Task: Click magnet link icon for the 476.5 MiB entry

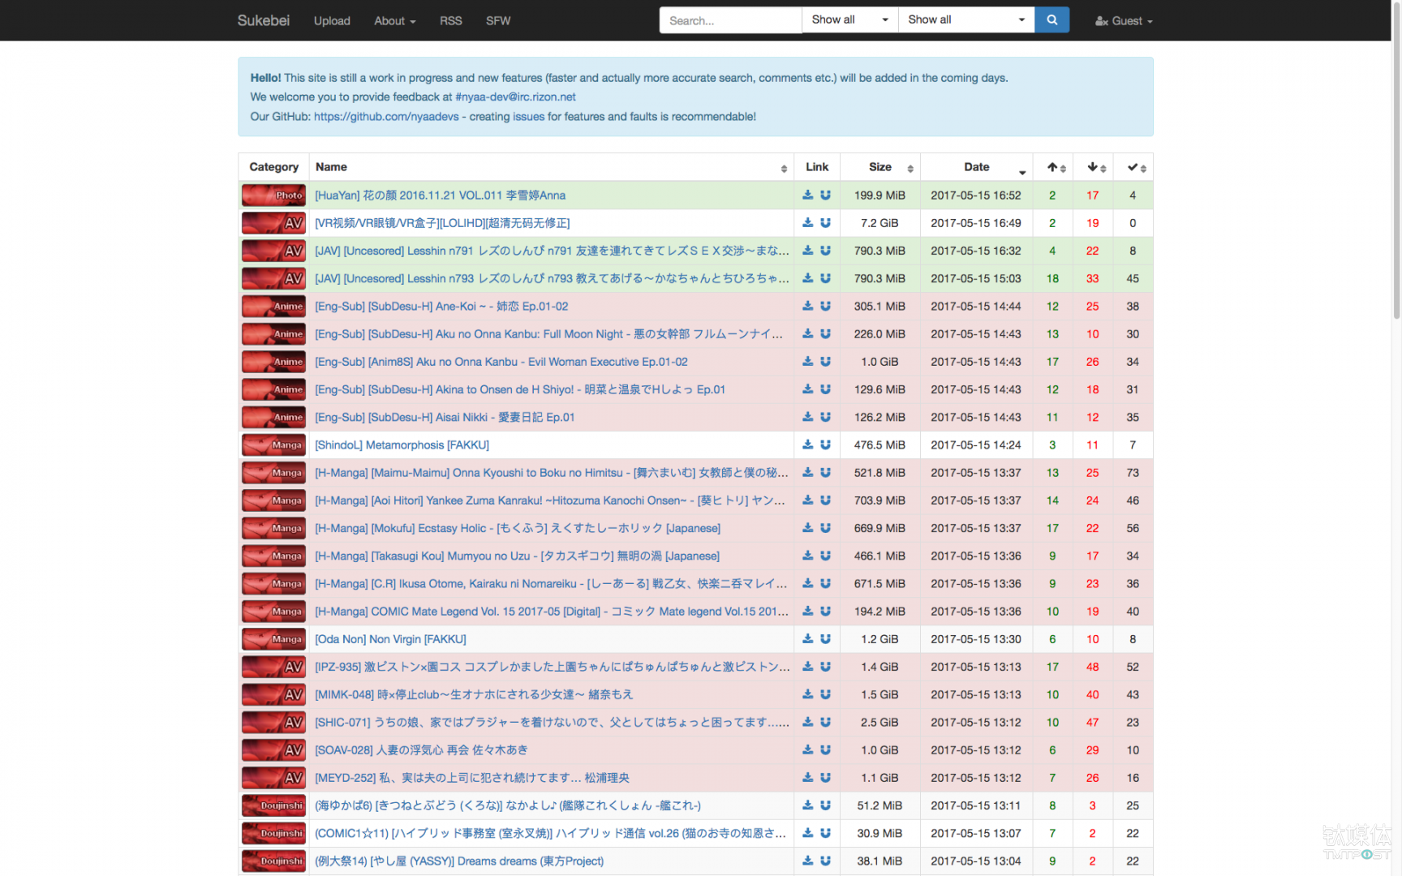Action: (825, 445)
